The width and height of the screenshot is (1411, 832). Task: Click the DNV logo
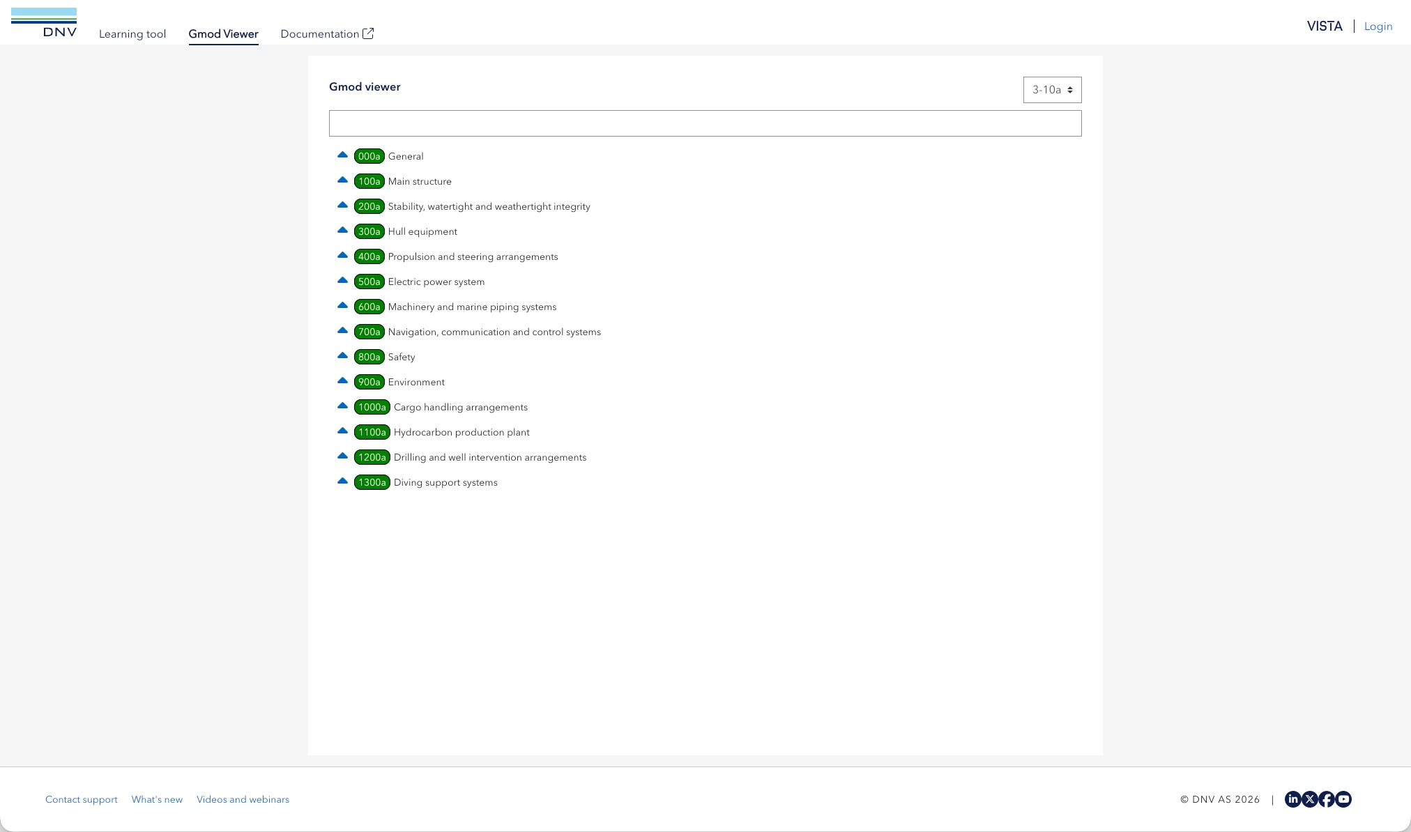tap(44, 22)
